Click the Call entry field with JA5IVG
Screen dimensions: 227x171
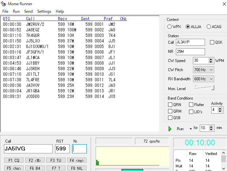(28, 149)
